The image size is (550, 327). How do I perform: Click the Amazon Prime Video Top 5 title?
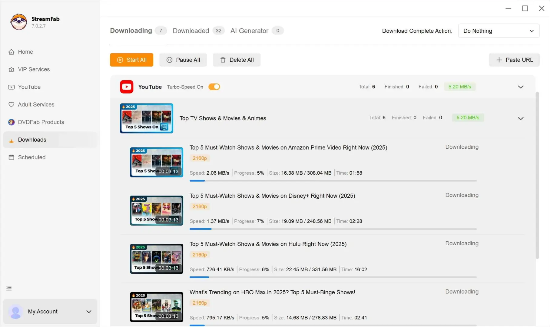288,147
